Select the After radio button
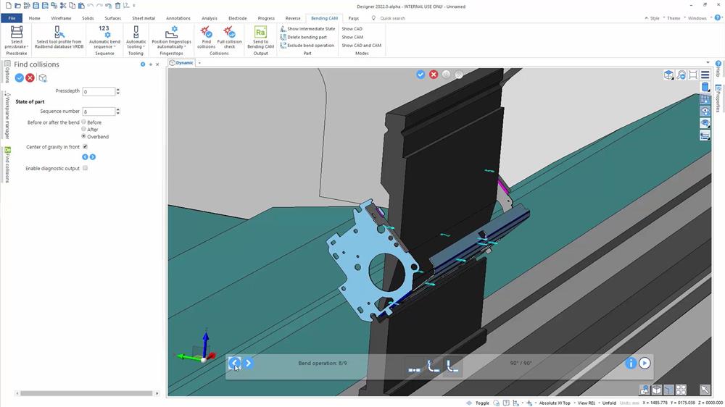725x407 pixels. coord(84,129)
